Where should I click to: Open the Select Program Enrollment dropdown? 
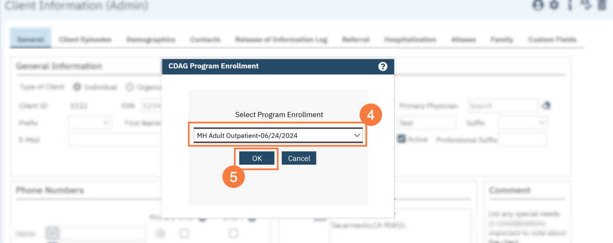point(278,135)
